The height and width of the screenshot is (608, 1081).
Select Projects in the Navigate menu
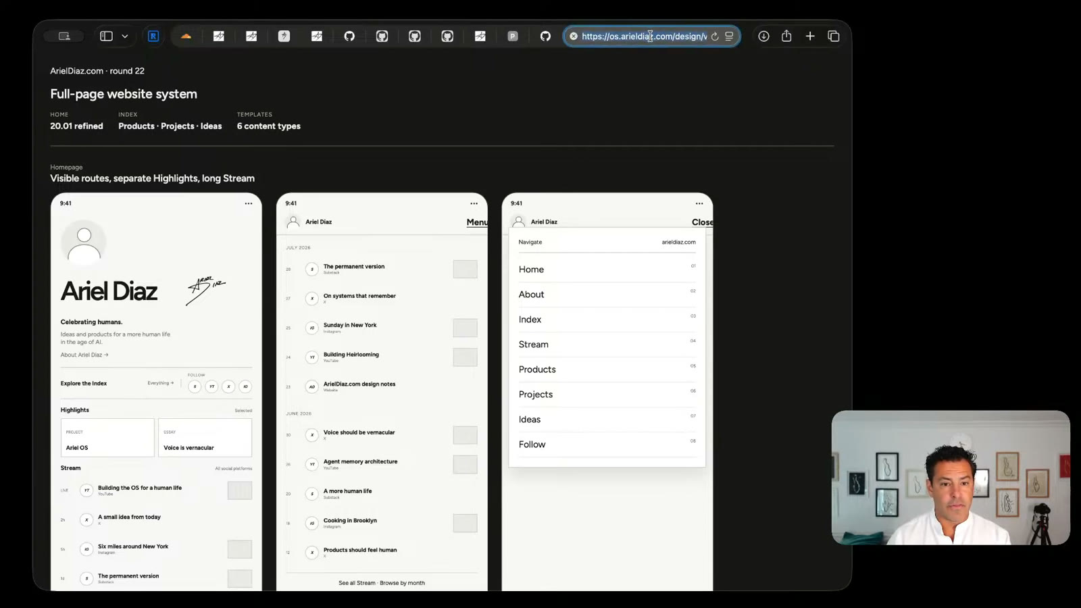tap(607, 395)
